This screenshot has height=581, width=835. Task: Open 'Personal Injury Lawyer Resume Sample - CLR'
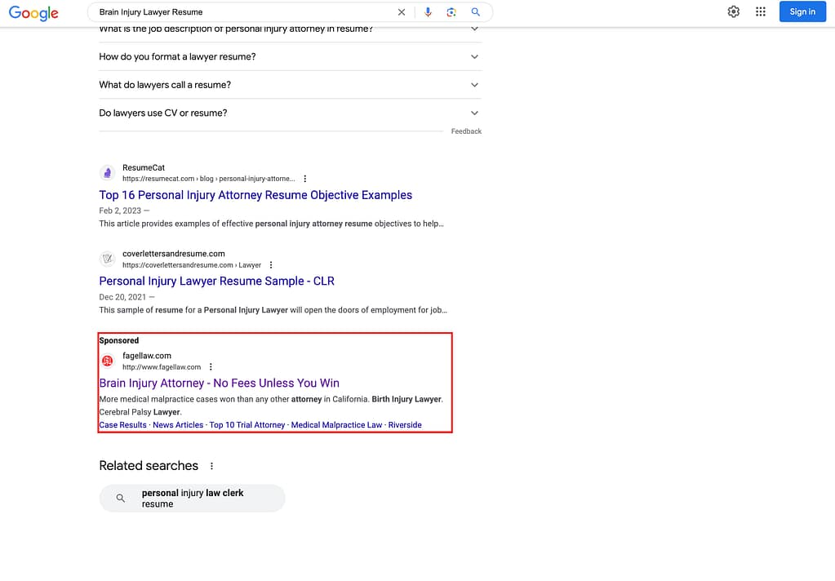(217, 282)
